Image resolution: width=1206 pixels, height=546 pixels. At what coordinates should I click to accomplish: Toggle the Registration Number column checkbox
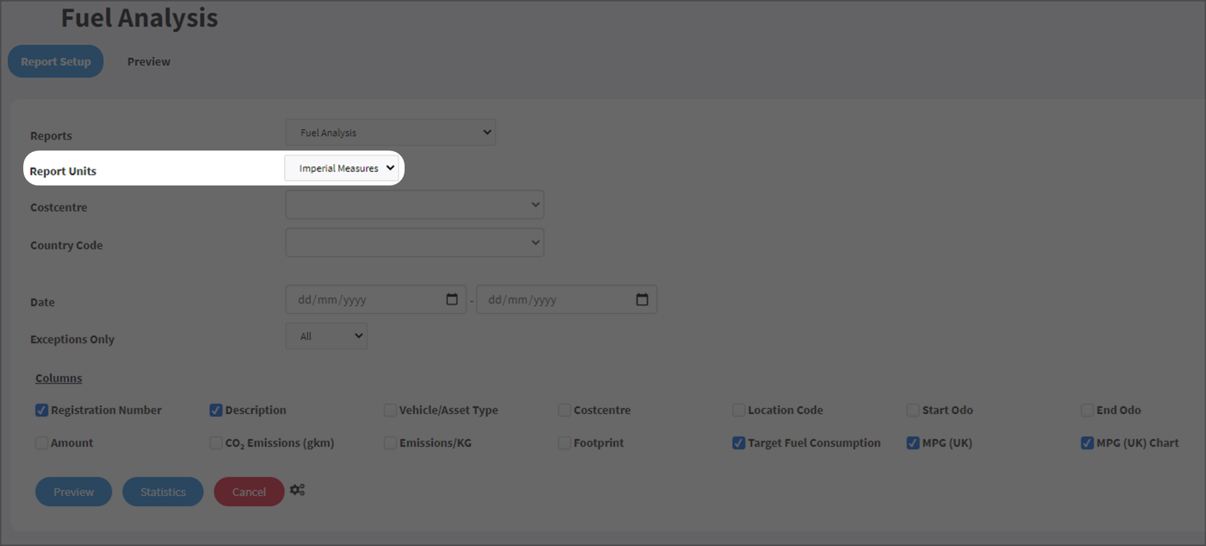[x=42, y=410]
